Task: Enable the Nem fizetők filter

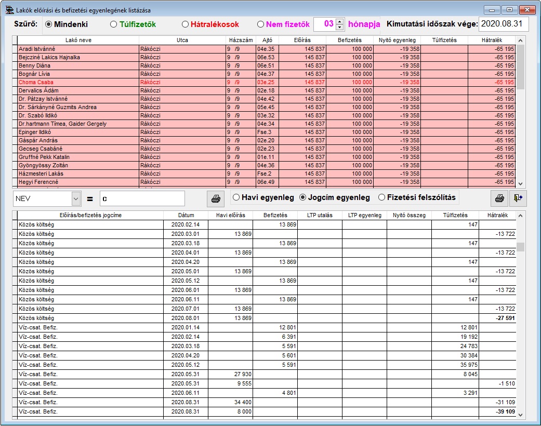Action: pos(261,24)
